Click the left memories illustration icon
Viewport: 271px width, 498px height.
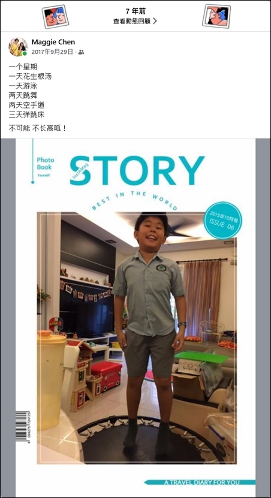pyautogui.click(x=55, y=17)
